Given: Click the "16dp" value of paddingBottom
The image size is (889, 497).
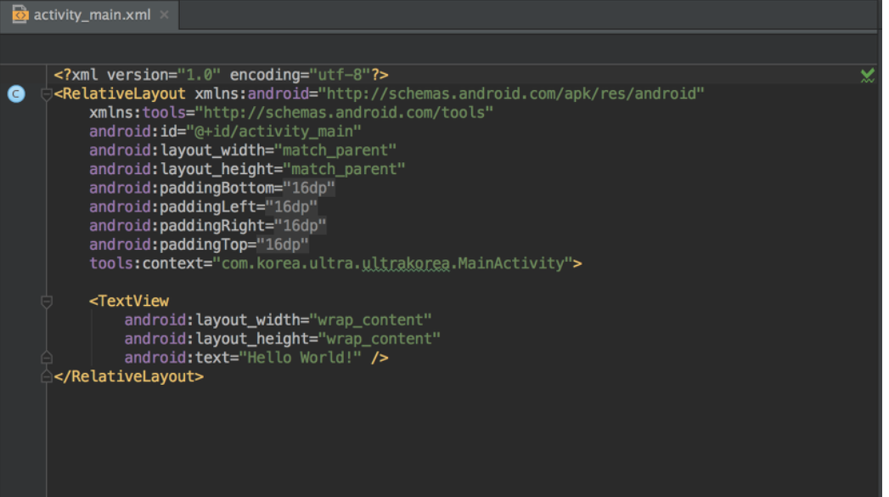Looking at the screenshot, I should 312,188.
